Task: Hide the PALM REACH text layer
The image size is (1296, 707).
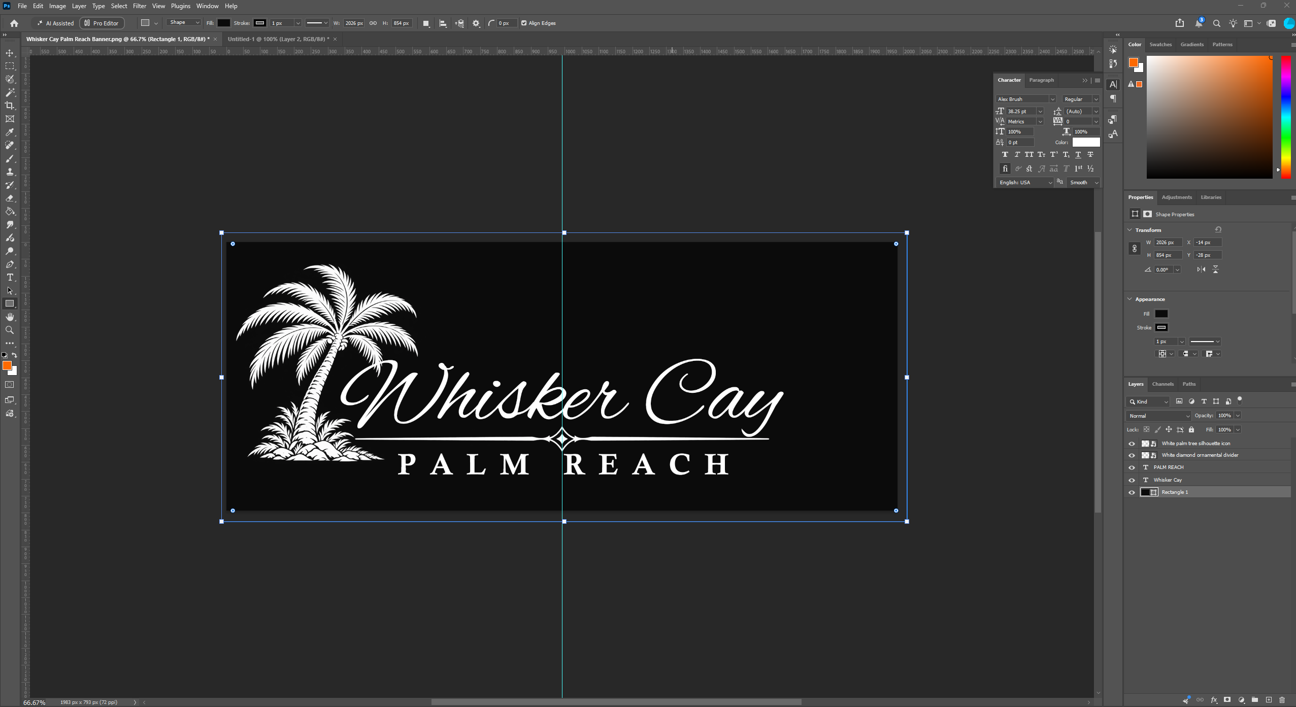Action: (x=1132, y=467)
